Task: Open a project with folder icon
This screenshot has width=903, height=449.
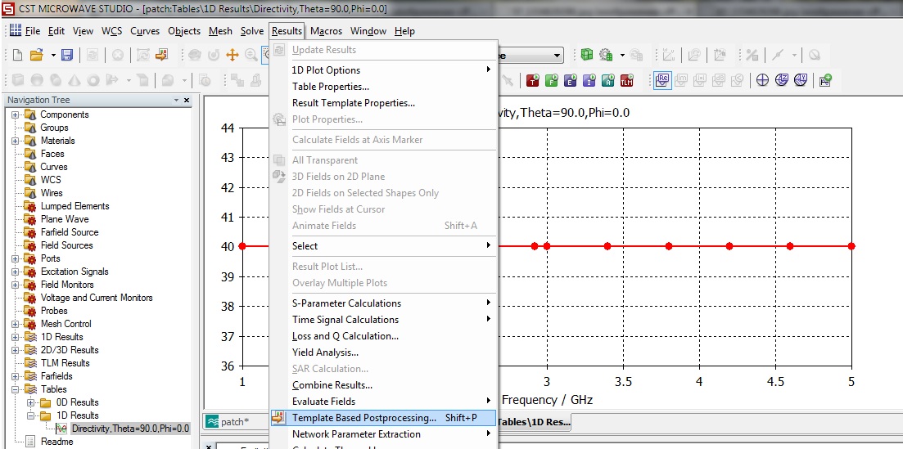Action: tap(36, 56)
